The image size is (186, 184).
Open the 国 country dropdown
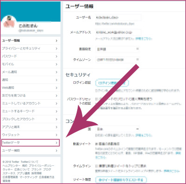click(x=117, y=129)
